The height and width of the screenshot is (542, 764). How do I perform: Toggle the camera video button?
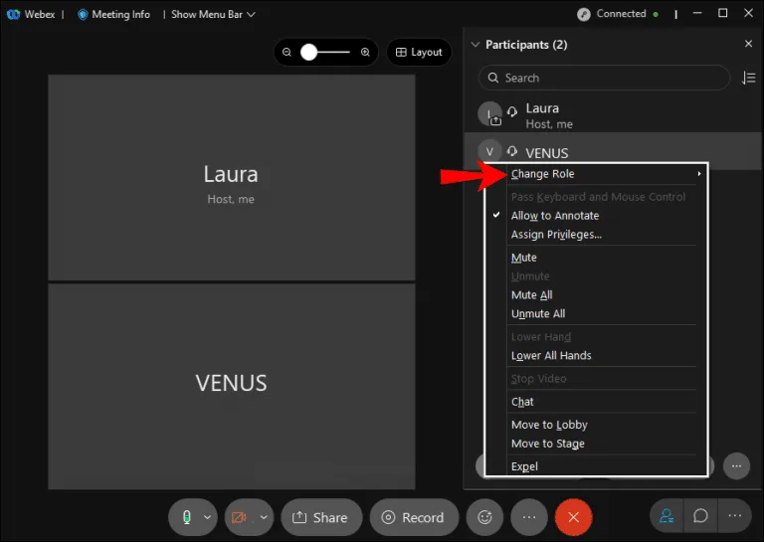tap(239, 517)
